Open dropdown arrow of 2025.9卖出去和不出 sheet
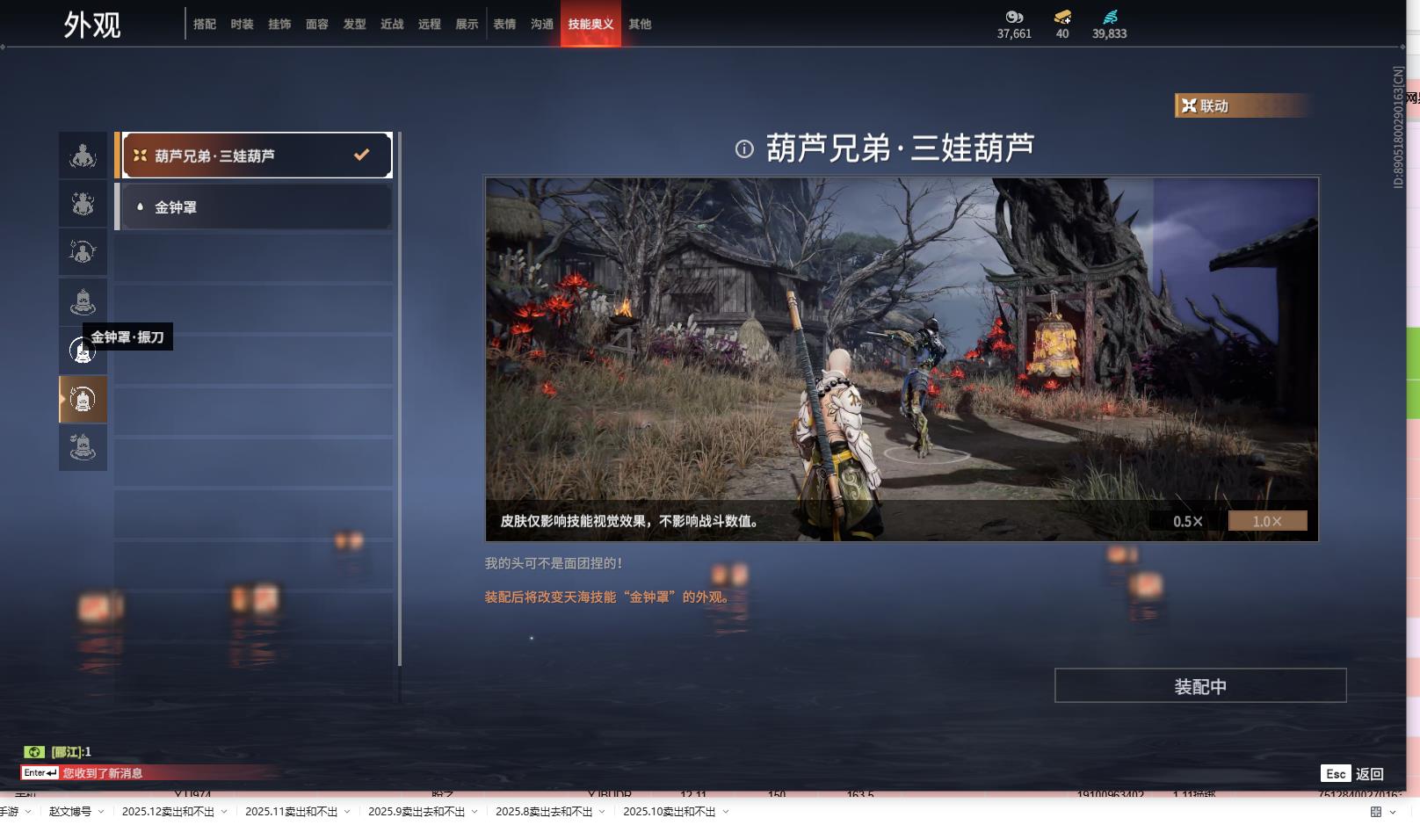The height and width of the screenshot is (825, 1420). pos(475,812)
